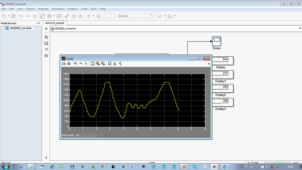The width and height of the screenshot is (302, 170).
Task: Open dropdown arrow next to configuration gear
Action: (54, 16)
